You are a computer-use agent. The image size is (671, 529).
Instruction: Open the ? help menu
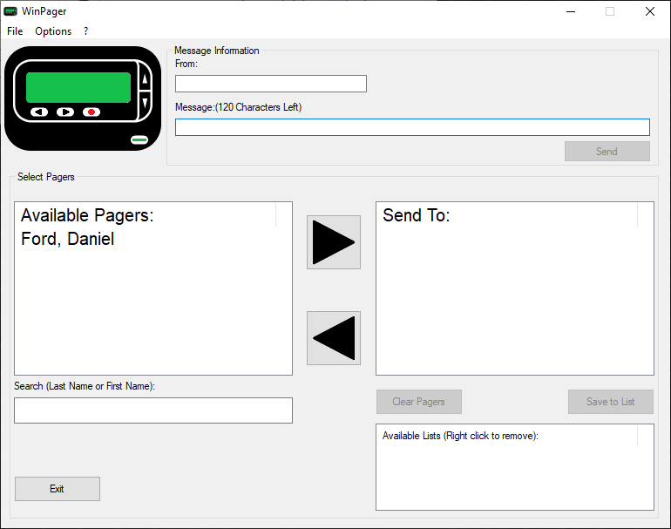pos(85,31)
